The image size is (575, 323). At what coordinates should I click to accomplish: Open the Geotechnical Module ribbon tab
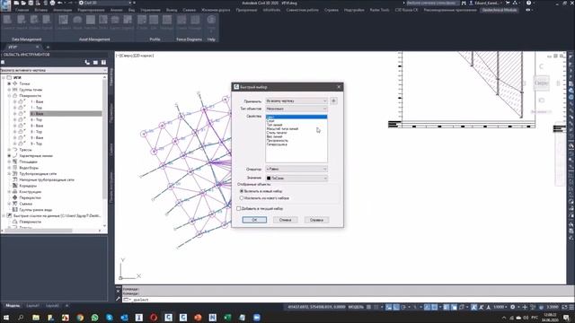pyautogui.click(x=500, y=10)
